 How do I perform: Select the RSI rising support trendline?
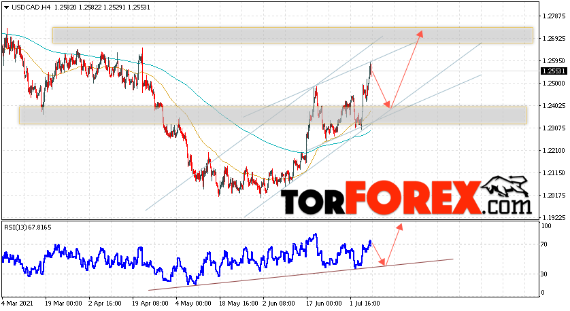point(301,274)
